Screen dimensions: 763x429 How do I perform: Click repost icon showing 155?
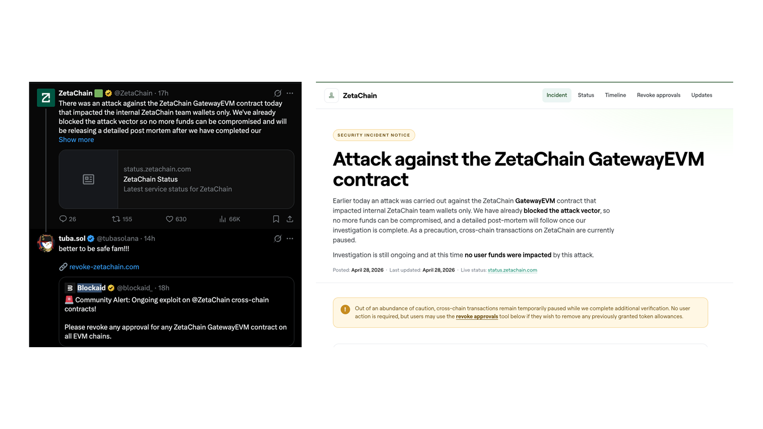pyautogui.click(x=116, y=219)
